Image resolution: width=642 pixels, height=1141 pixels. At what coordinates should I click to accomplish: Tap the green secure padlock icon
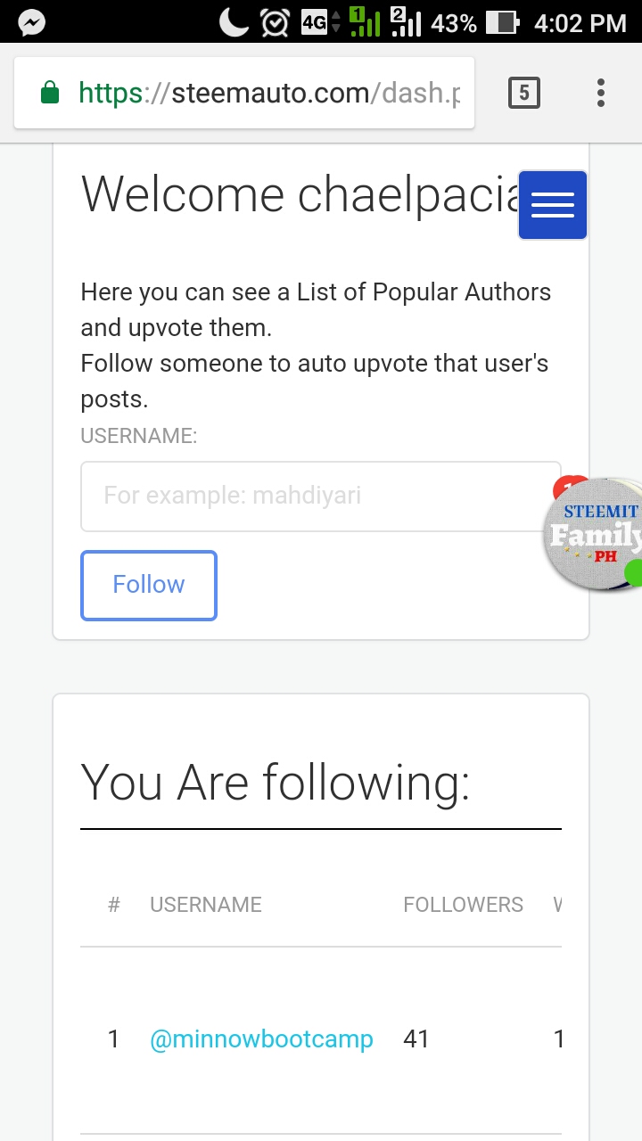50,93
